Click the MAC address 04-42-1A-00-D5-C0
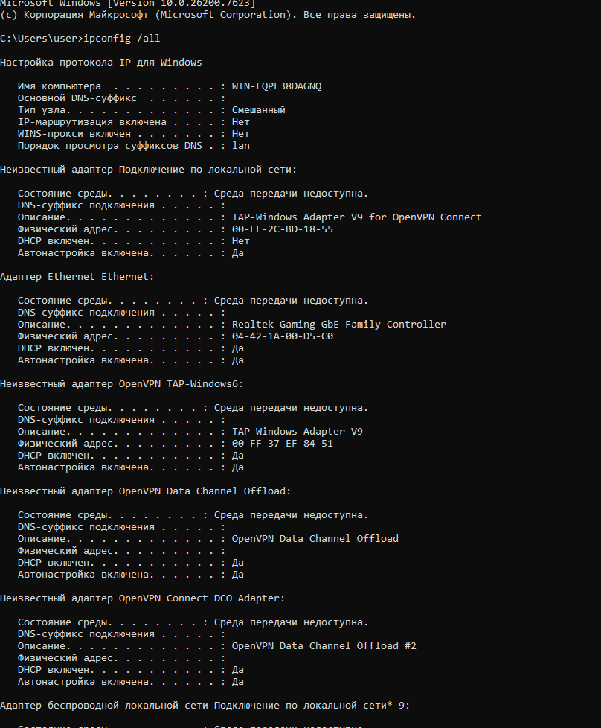This screenshot has width=601, height=728. point(282,336)
